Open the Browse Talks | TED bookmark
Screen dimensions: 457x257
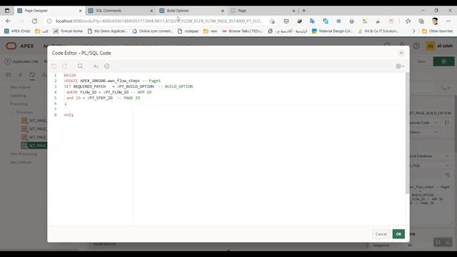pyautogui.click(x=243, y=31)
